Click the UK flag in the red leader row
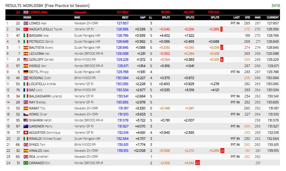286x171 pixels. pos(26,12)
